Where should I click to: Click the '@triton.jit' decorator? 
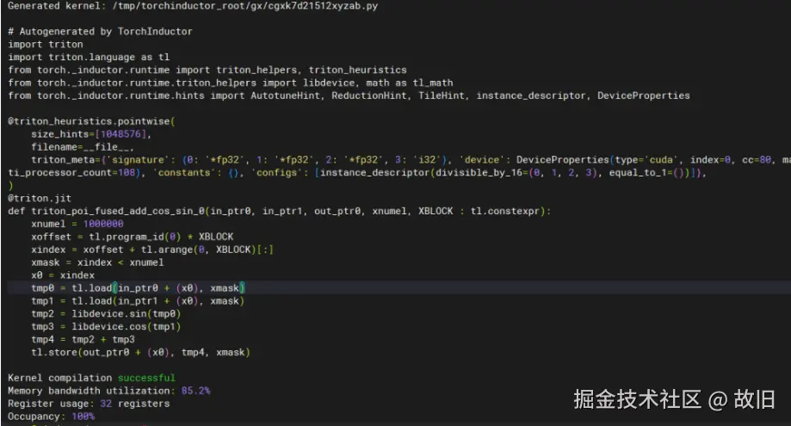point(40,198)
